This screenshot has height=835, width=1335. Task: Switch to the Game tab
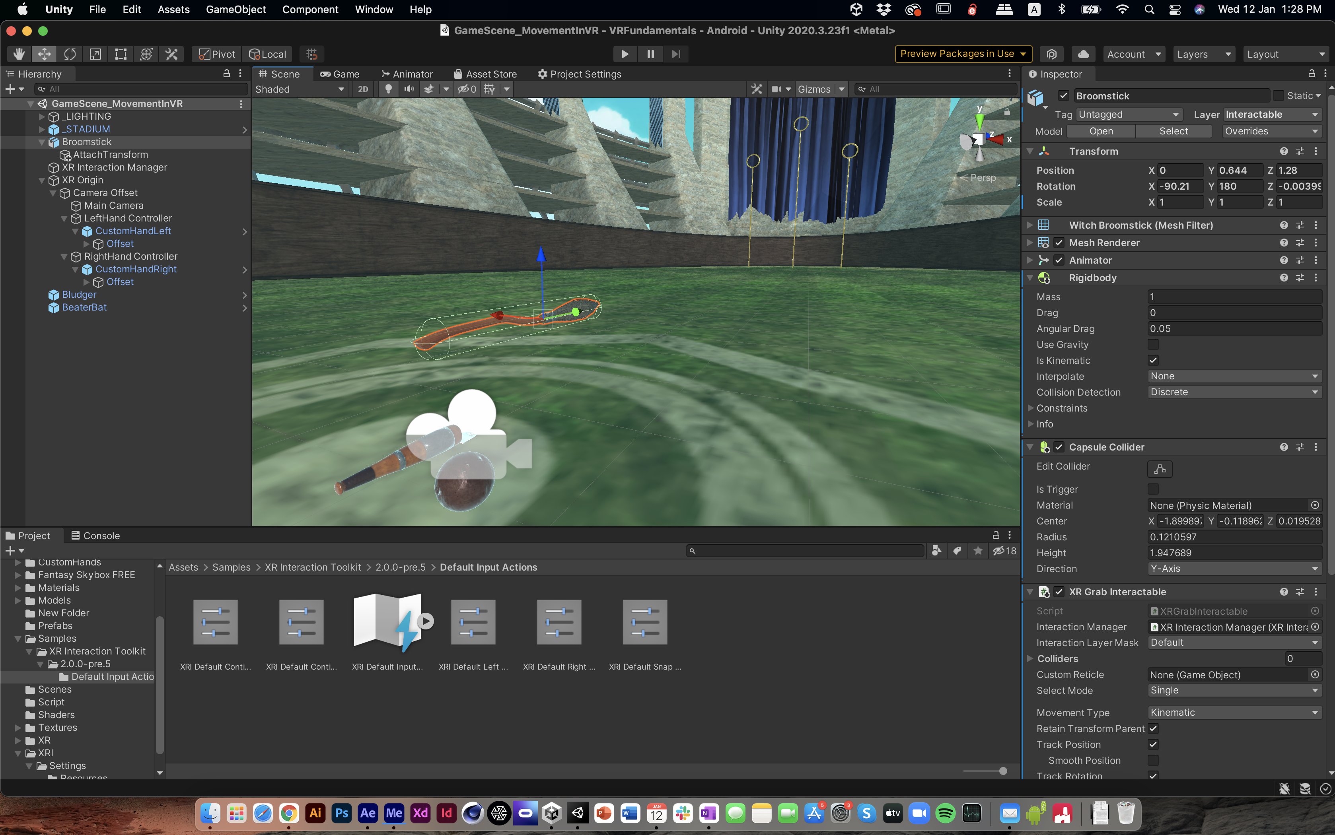click(x=340, y=74)
